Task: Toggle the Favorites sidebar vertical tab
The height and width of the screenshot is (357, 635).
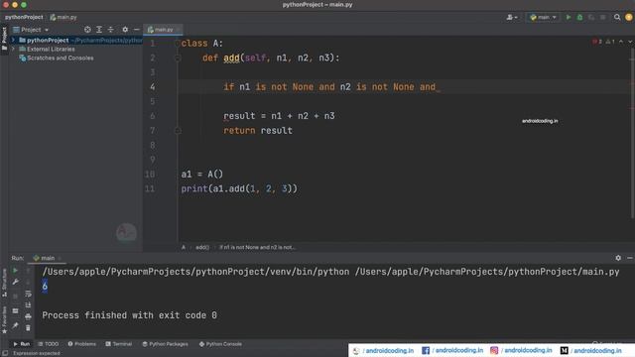Action: click(4, 319)
